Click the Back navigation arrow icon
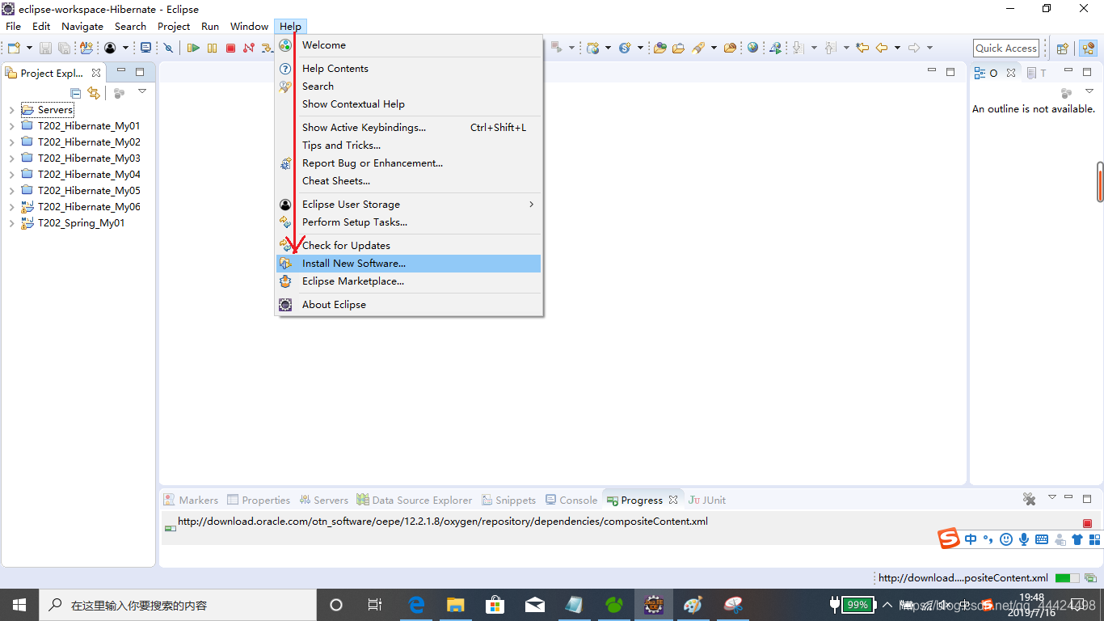1104x621 pixels. [x=882, y=48]
